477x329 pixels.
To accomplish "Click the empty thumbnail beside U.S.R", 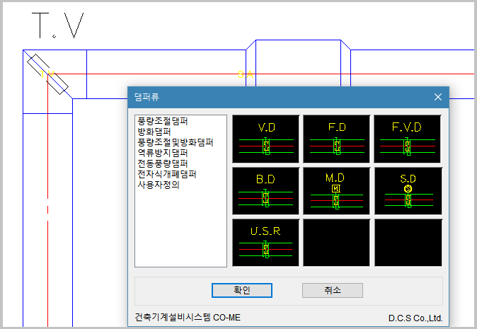I will [x=337, y=243].
